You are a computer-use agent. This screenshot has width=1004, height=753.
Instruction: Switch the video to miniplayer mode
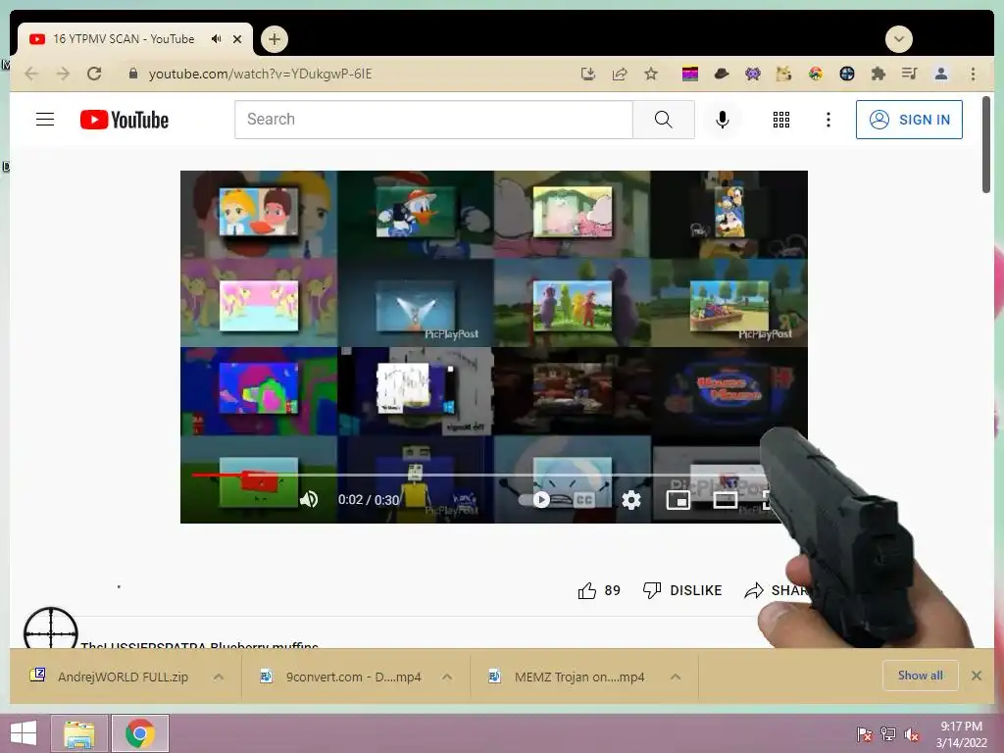678,499
